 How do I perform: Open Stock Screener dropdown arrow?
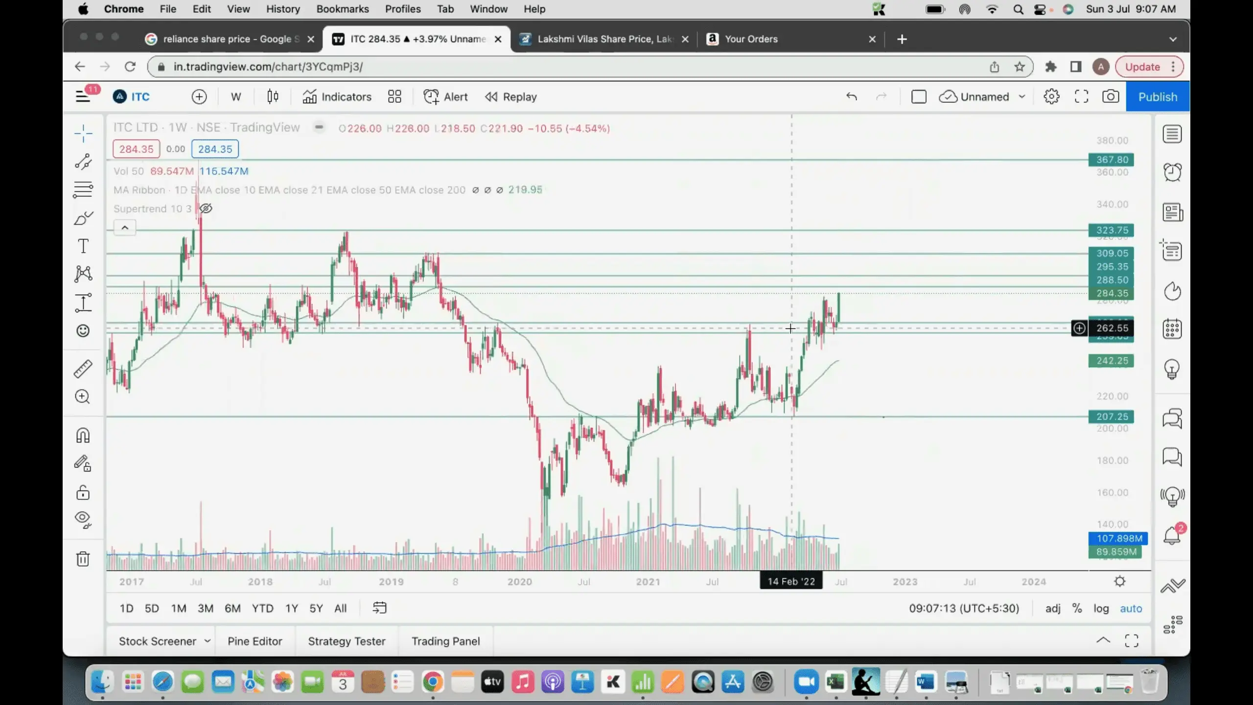click(x=208, y=641)
